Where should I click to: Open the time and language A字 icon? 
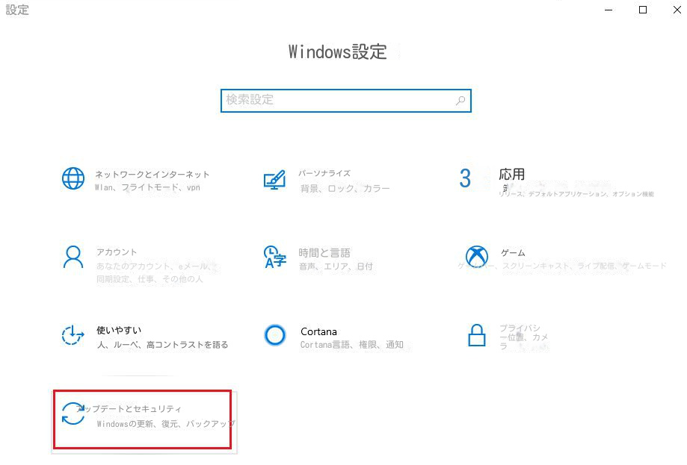(x=276, y=258)
